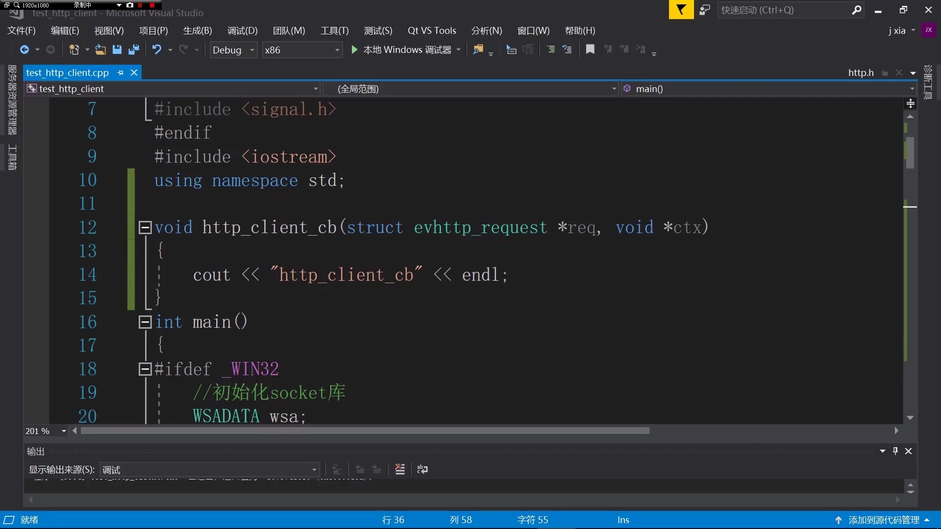Open the x86 platform dropdown

[x=302, y=50]
